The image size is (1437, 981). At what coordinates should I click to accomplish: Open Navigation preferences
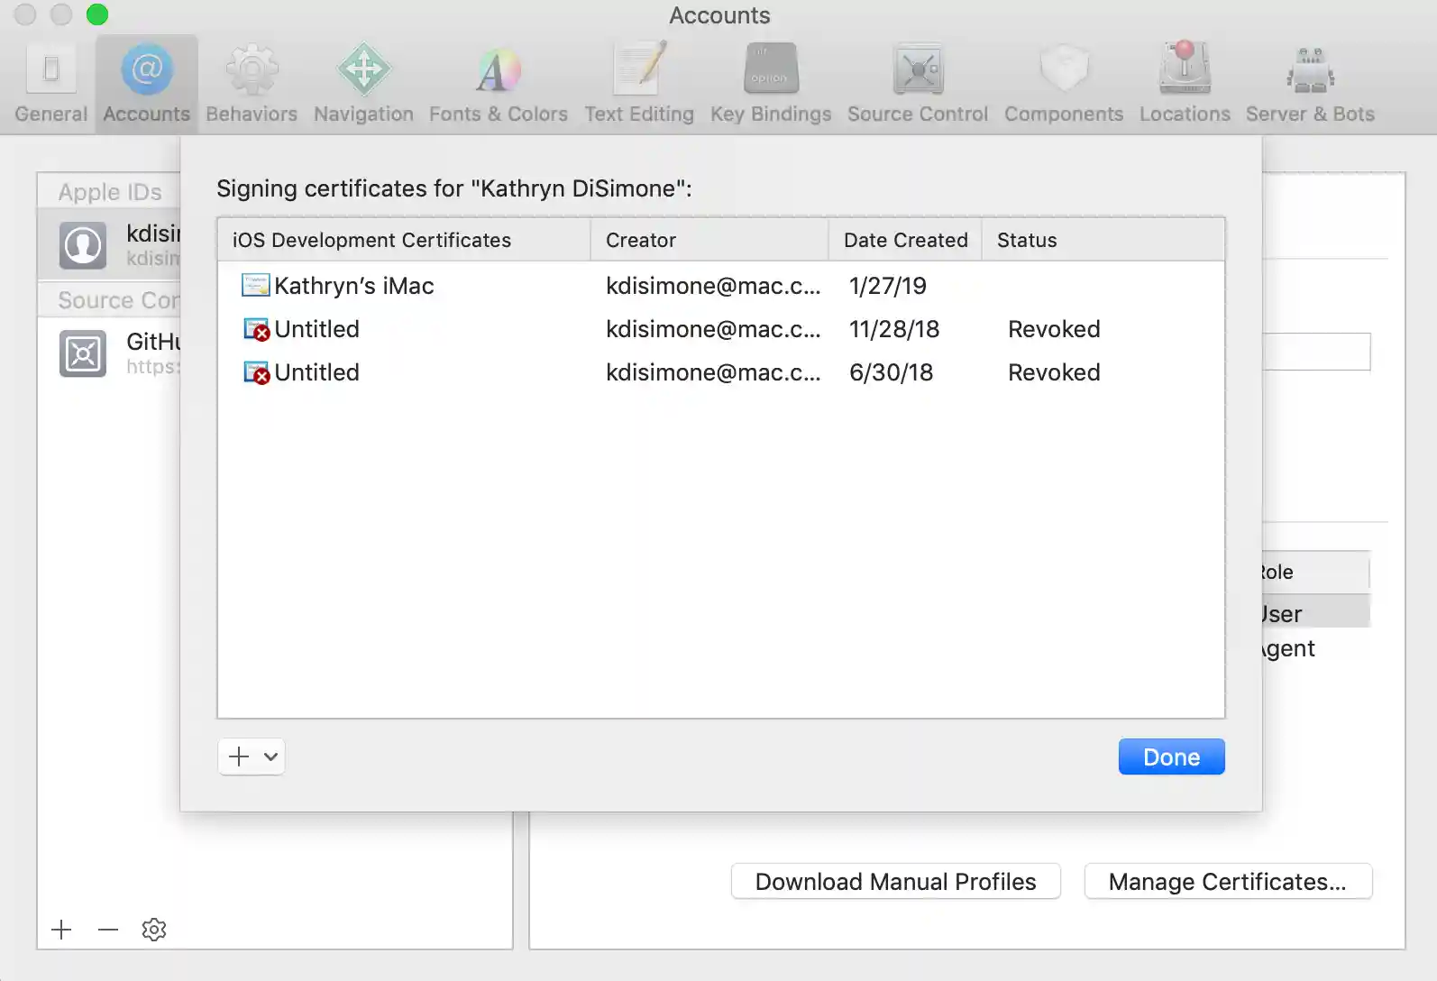pos(363,83)
